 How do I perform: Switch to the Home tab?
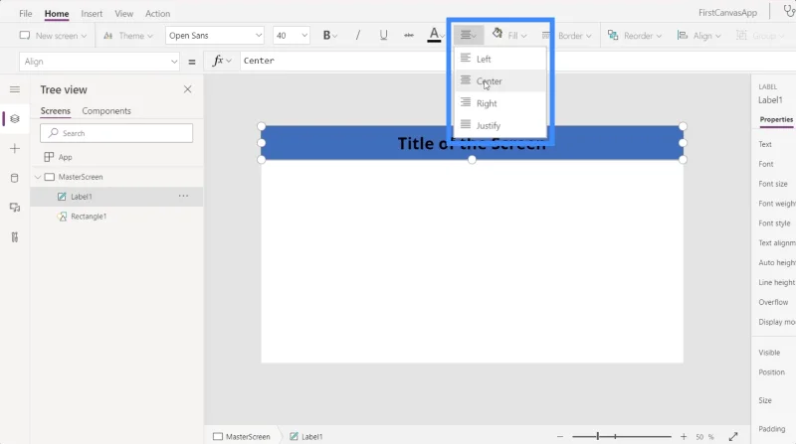coord(57,14)
